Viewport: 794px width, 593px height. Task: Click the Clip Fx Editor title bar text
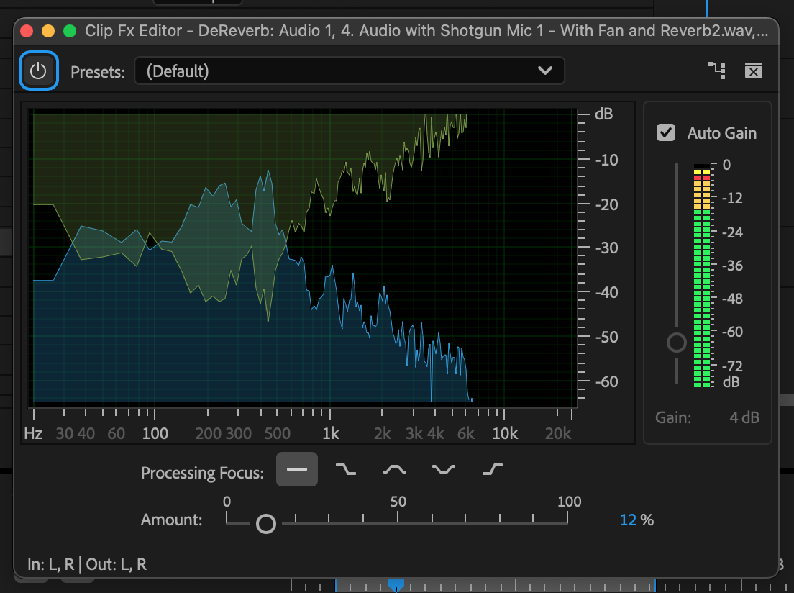tap(426, 31)
